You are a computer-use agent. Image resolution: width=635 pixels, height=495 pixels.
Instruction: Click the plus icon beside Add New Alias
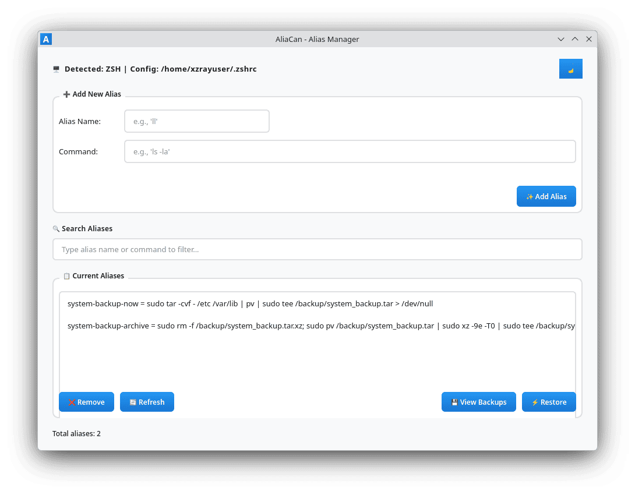coord(66,94)
